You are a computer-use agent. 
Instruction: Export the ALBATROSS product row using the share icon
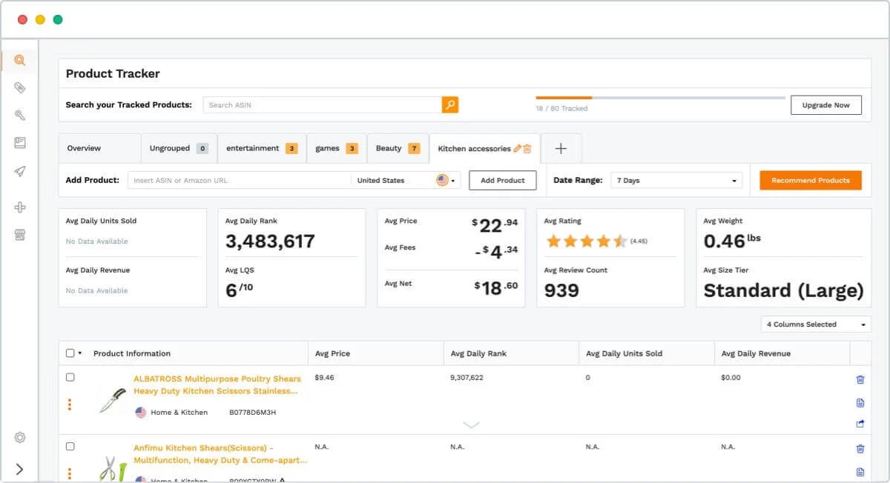click(x=860, y=424)
